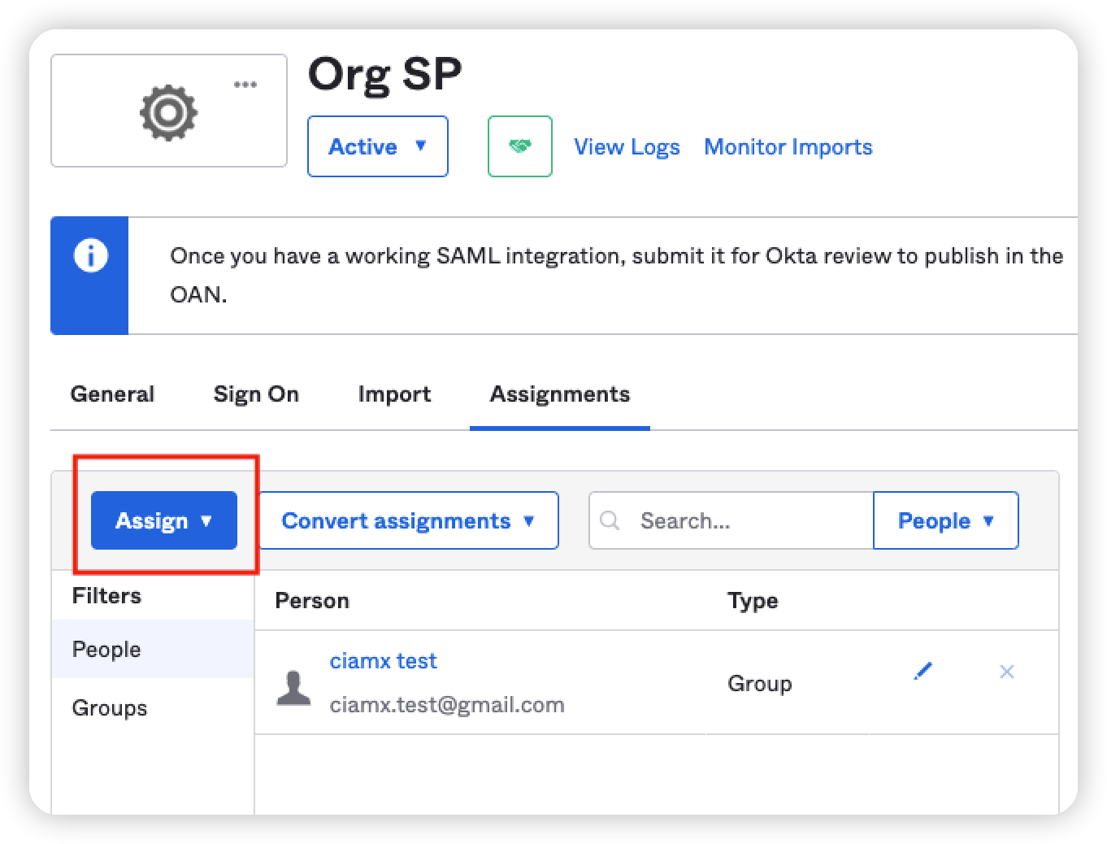
Task: Switch to the Sign On tab
Action: click(256, 394)
